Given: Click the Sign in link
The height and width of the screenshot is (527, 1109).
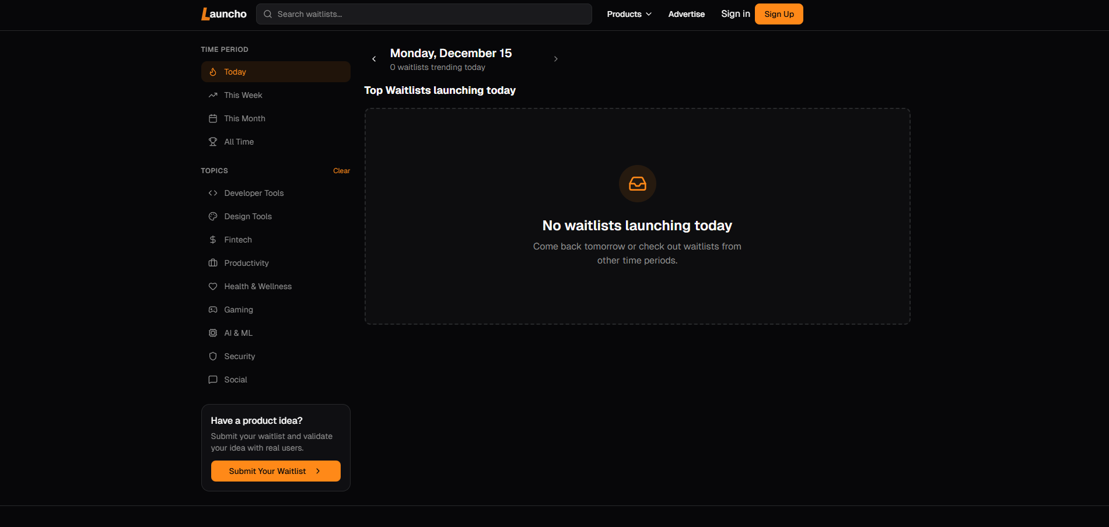Looking at the screenshot, I should coord(735,13).
